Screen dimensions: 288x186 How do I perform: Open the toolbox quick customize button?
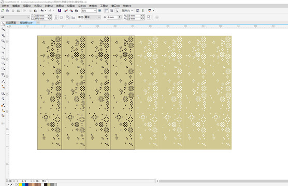[3, 123]
